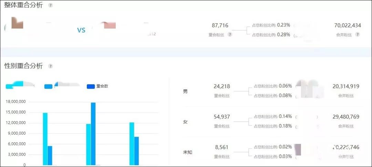This screenshot has width=372, height=167.
Task: Click the ratio value 0.06%
Action: coord(286,86)
